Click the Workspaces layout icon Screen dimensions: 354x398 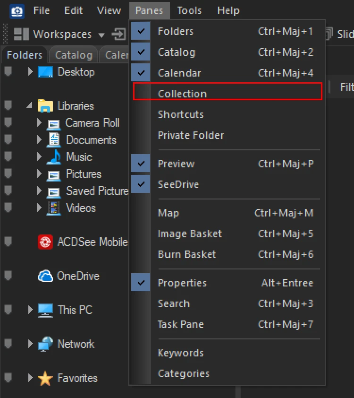click(22, 34)
